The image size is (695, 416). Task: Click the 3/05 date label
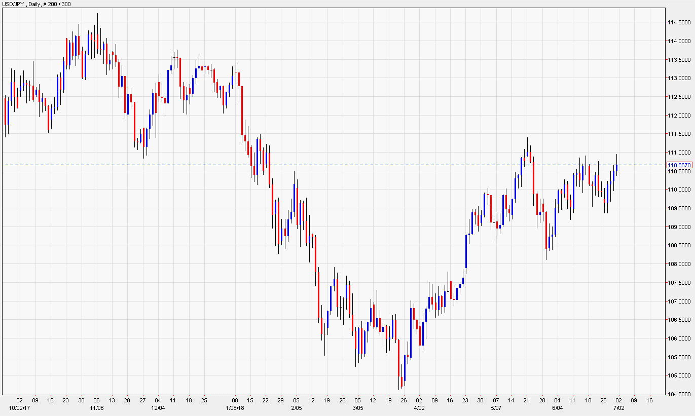tap(358, 408)
